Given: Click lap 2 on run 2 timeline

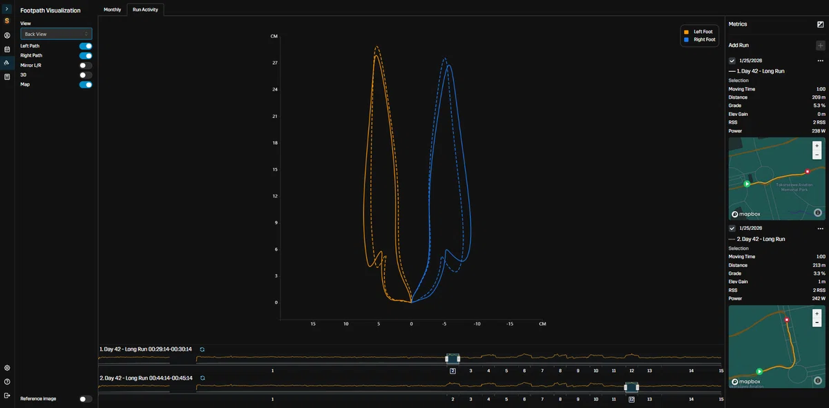Looking at the screenshot, I should tap(452, 400).
